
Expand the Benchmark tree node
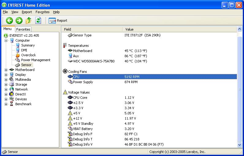coord(6,104)
